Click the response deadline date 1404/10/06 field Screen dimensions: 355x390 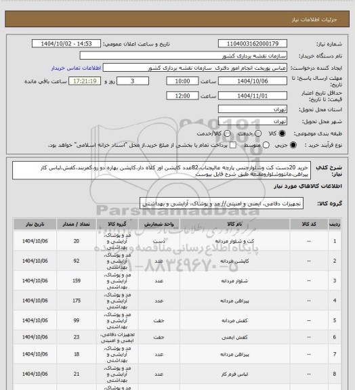point(253,81)
